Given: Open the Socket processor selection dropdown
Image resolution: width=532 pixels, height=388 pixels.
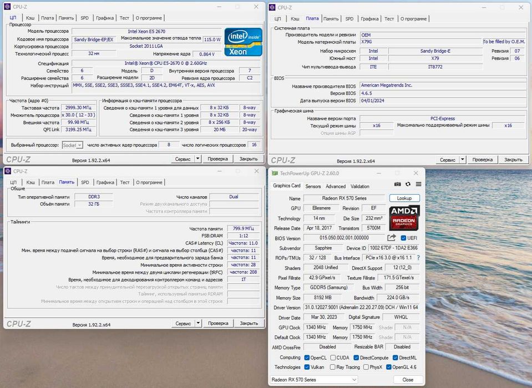Looking at the screenshot, I should [73, 145].
